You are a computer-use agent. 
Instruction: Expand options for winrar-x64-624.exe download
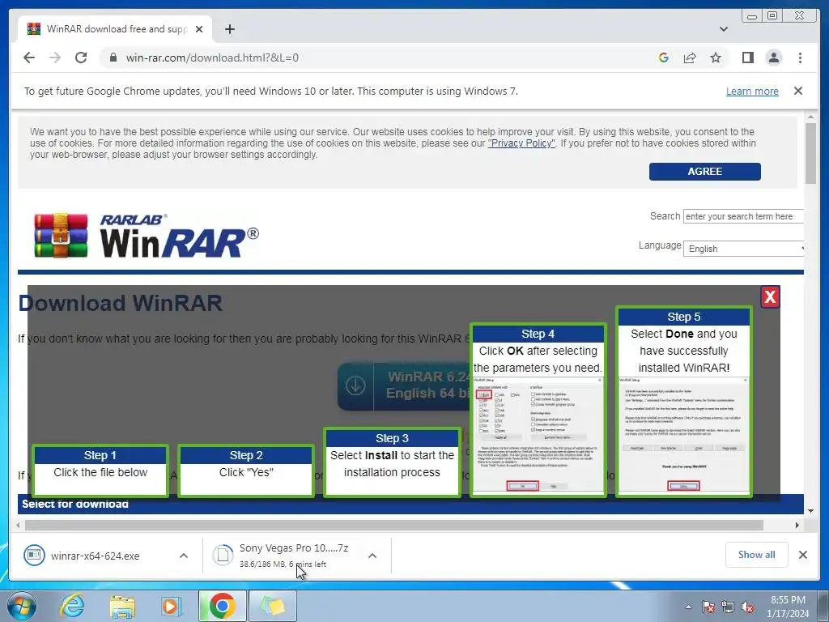[x=184, y=556]
